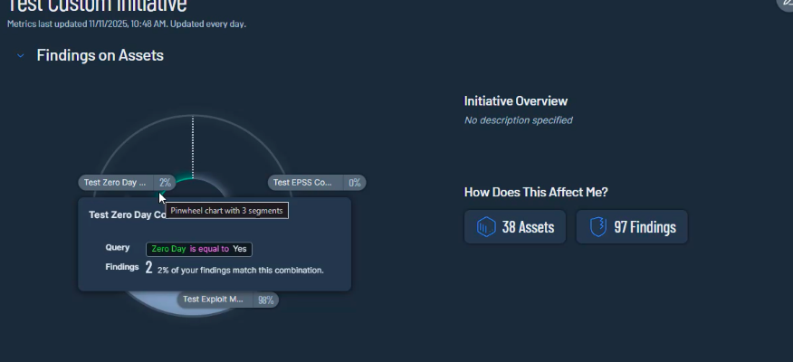Screen dimensions: 793x362
Task: Click the hexagon icon beside 38 Assets
Action: (x=486, y=227)
